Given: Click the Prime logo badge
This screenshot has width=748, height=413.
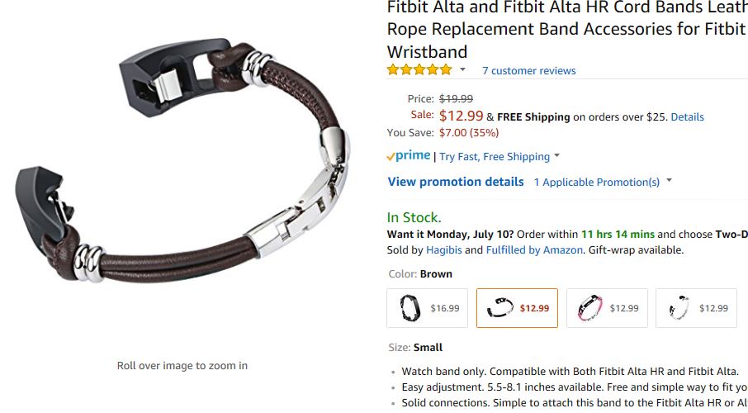Looking at the screenshot, I should [409, 155].
